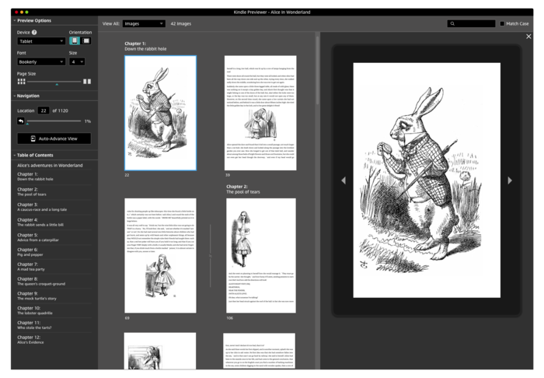Select the page thumbnail at location 39
The height and width of the screenshot is (378, 544).
click(x=260, y=113)
